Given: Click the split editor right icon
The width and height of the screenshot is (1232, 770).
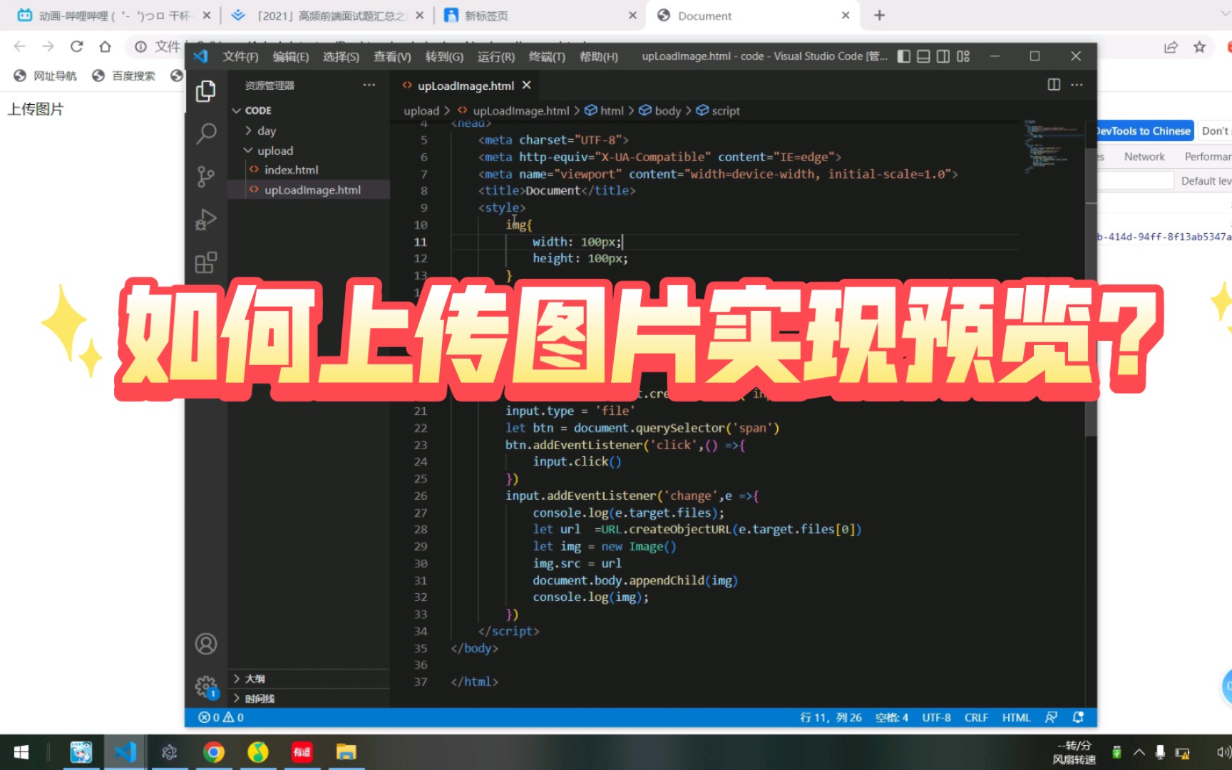Looking at the screenshot, I should pos(1054,85).
